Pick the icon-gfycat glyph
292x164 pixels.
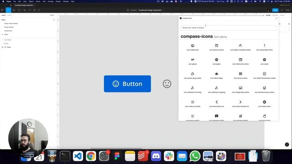click(193, 60)
